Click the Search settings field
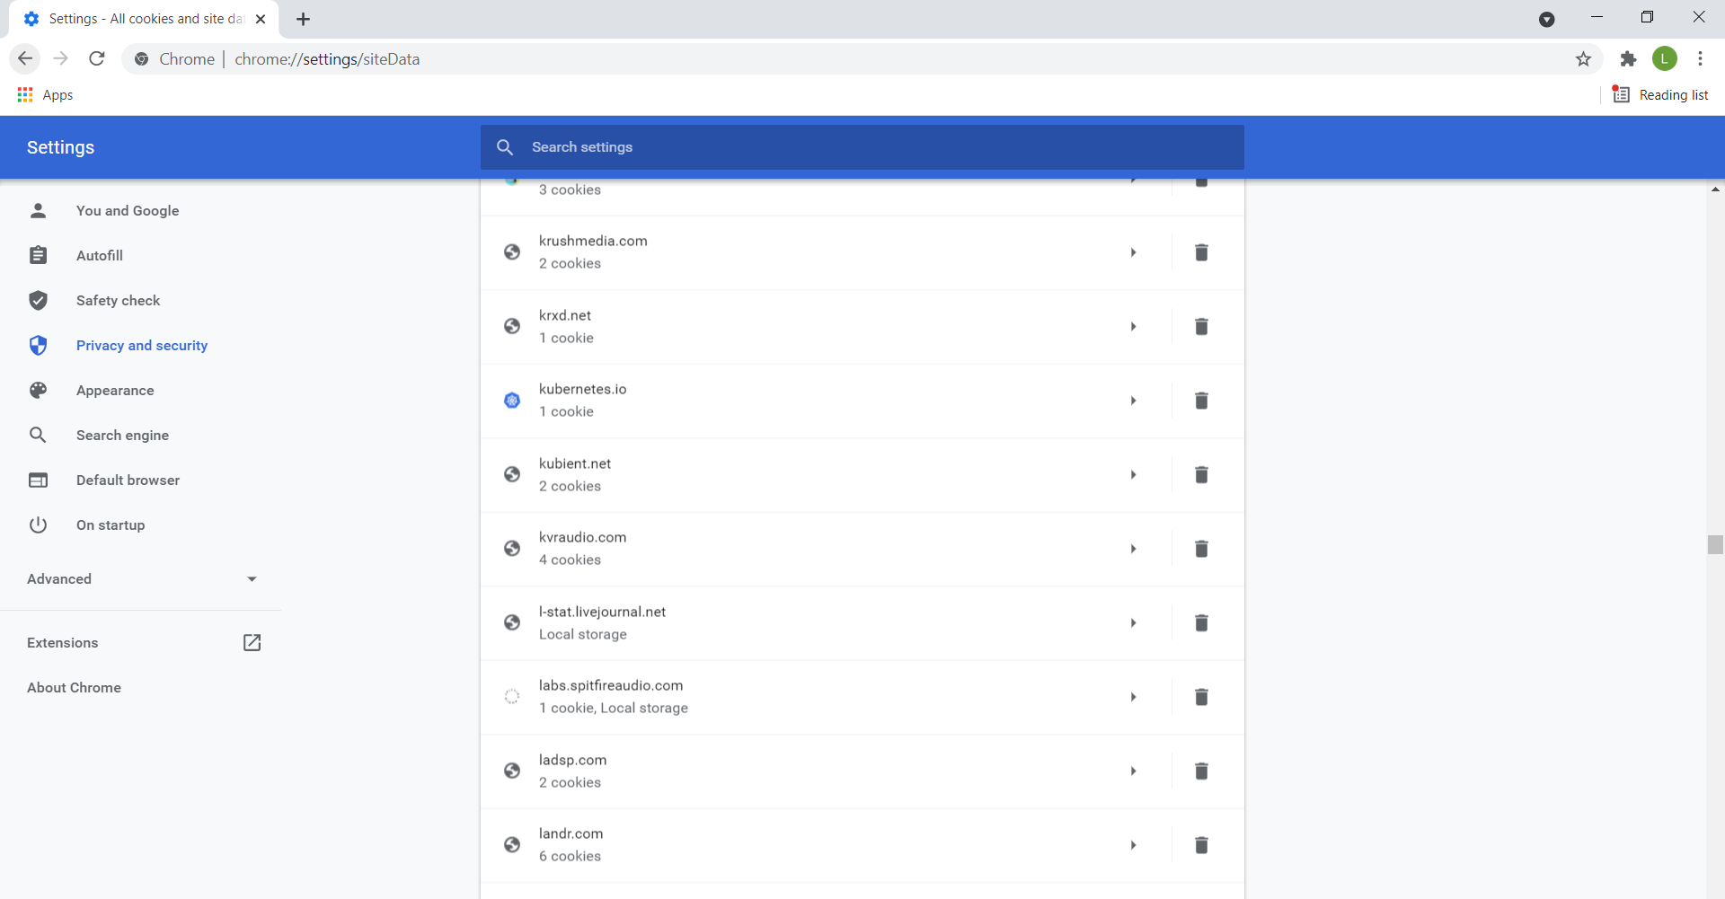The height and width of the screenshot is (899, 1725). pyautogui.click(x=862, y=147)
